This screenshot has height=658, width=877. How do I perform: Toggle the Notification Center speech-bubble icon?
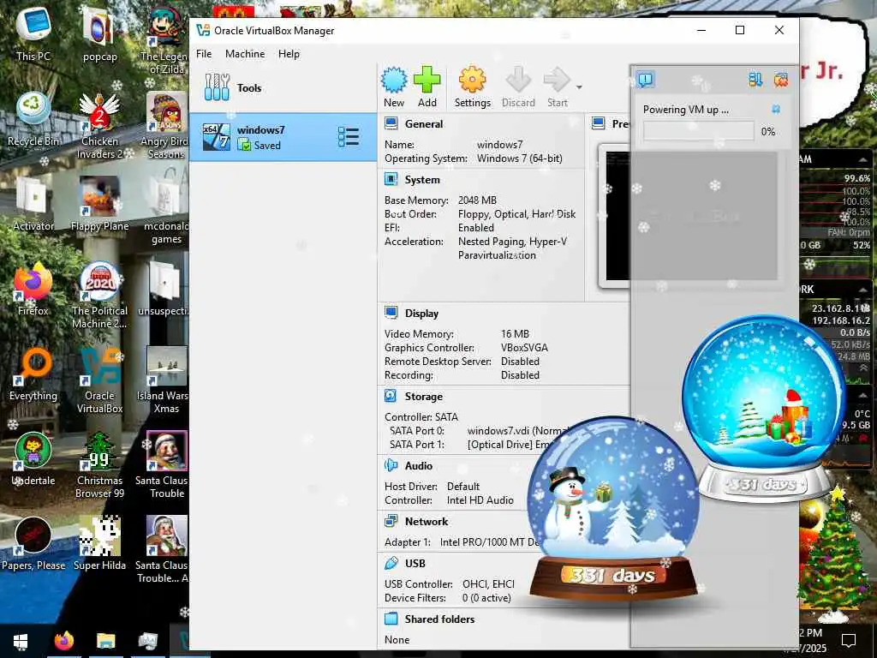click(x=646, y=80)
